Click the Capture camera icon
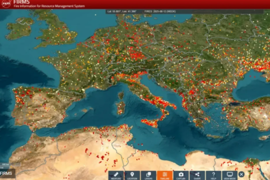Image resolution: width=270 pixels, height=180 pixels. pyautogui.click(x=181, y=175)
